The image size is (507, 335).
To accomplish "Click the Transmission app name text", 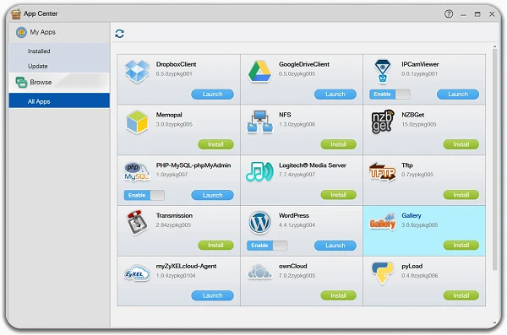I will coord(174,215).
